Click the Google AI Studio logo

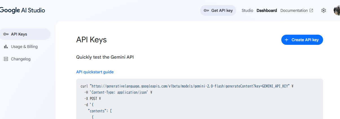click(x=22, y=10)
